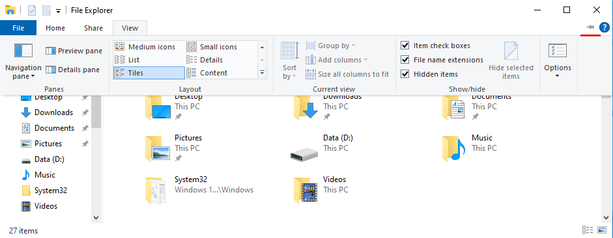Click the 27 items status text
613x238 pixels.
pos(23,231)
